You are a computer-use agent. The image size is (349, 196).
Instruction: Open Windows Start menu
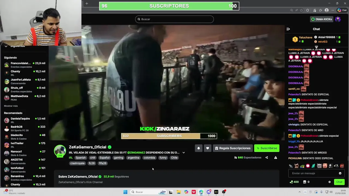[125, 192]
